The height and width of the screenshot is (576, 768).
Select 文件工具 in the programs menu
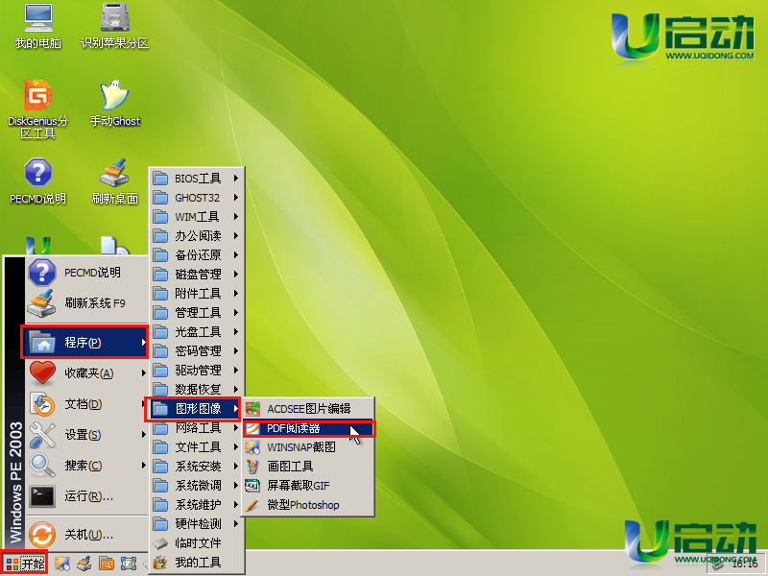[197, 447]
